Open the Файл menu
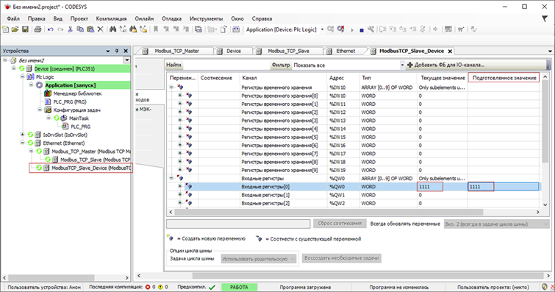 [x=13, y=18]
